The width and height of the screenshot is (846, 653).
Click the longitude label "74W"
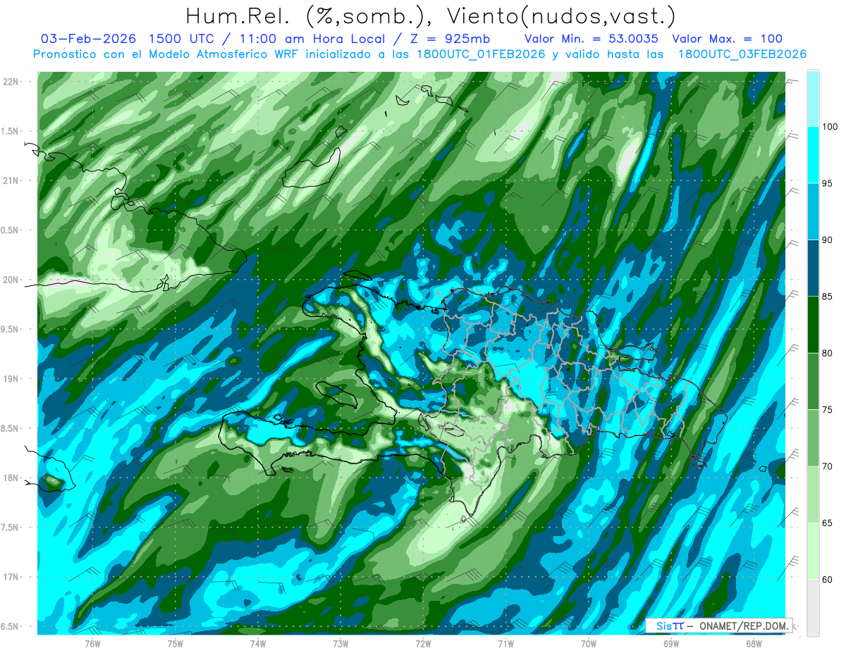click(257, 644)
